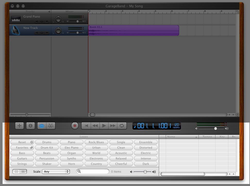Viewport: 250px width, 186px height.
Task: Pick the Horn keyword button
Action: [72, 164]
